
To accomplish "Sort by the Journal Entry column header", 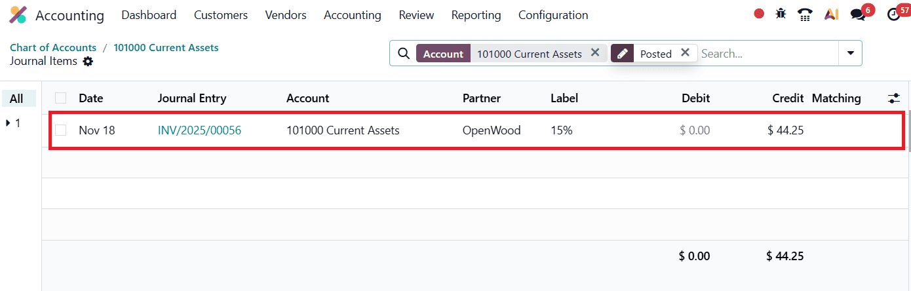I will pos(192,98).
